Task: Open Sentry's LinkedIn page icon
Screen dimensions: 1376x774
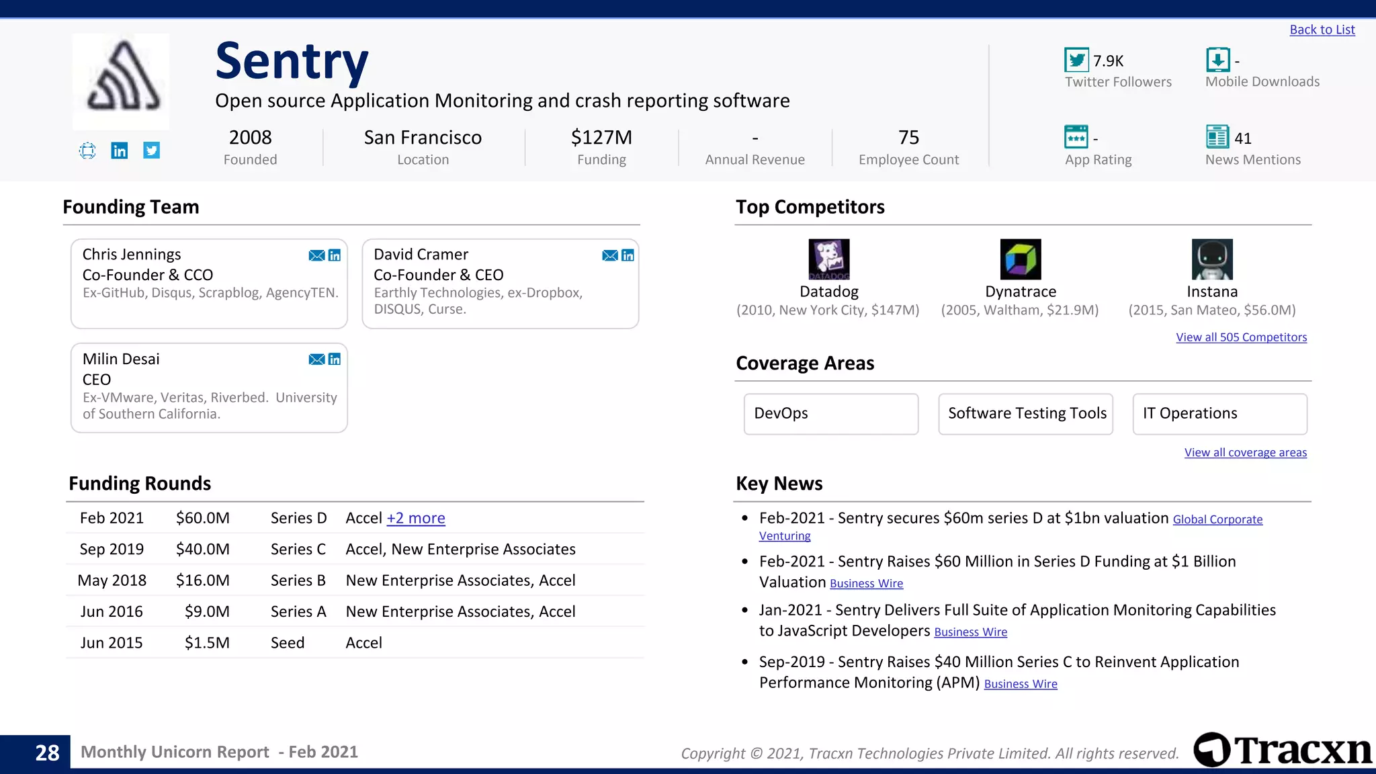Action: [120, 150]
